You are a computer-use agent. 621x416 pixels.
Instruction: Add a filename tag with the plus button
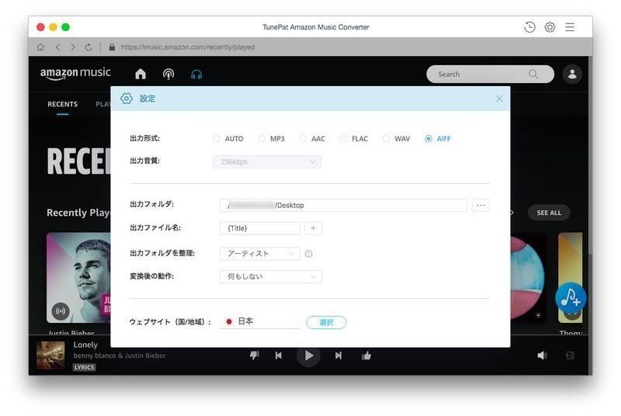(x=313, y=228)
